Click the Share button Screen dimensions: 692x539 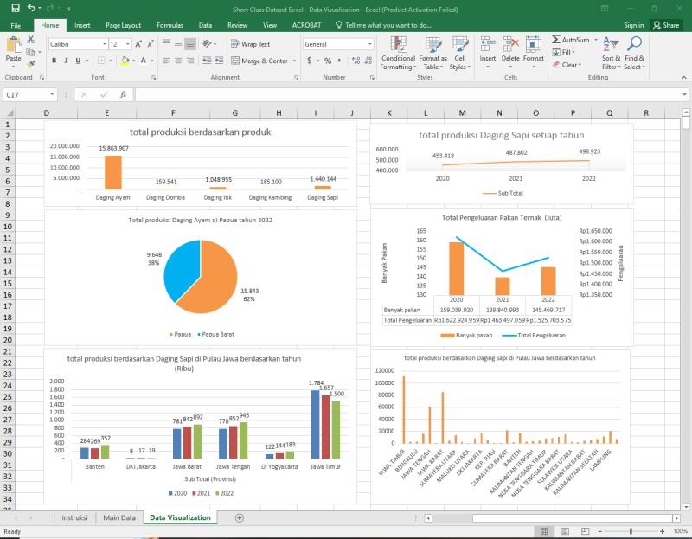point(666,25)
